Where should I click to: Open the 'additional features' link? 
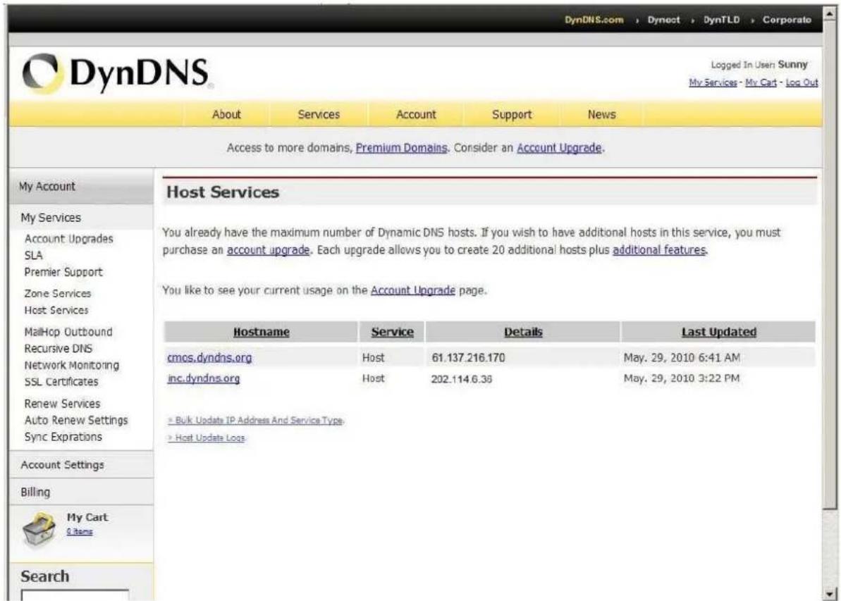point(659,250)
